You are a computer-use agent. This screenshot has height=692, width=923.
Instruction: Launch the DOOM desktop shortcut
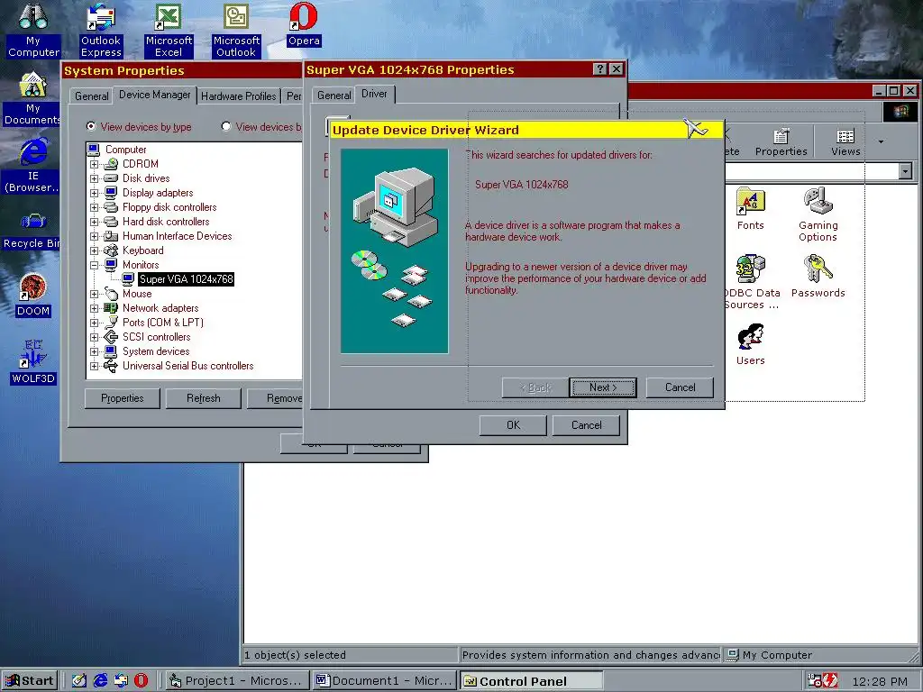[x=33, y=295]
